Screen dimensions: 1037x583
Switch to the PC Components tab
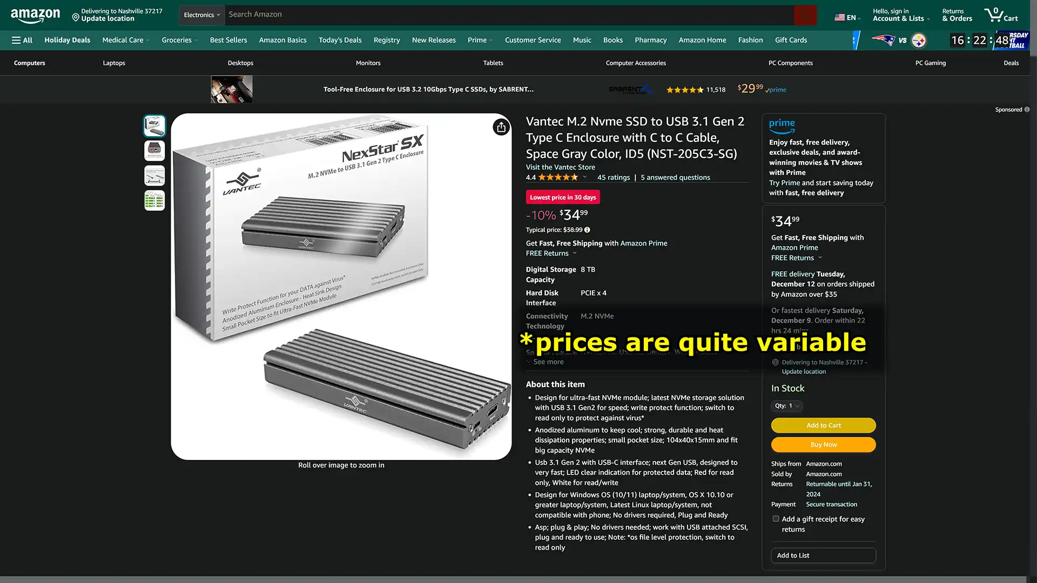click(x=790, y=63)
